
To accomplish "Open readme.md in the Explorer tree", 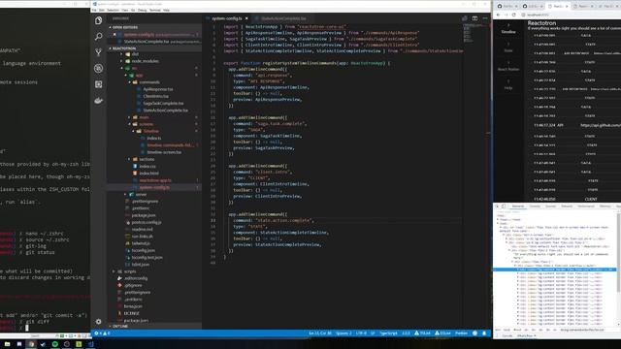I will (x=142, y=230).
